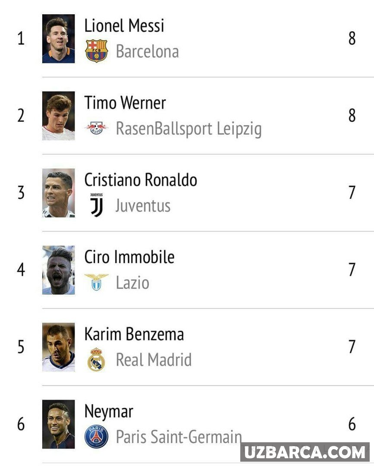Open the RasenBallsport Leipzig team label
This screenshot has width=374, height=466.
(x=189, y=129)
